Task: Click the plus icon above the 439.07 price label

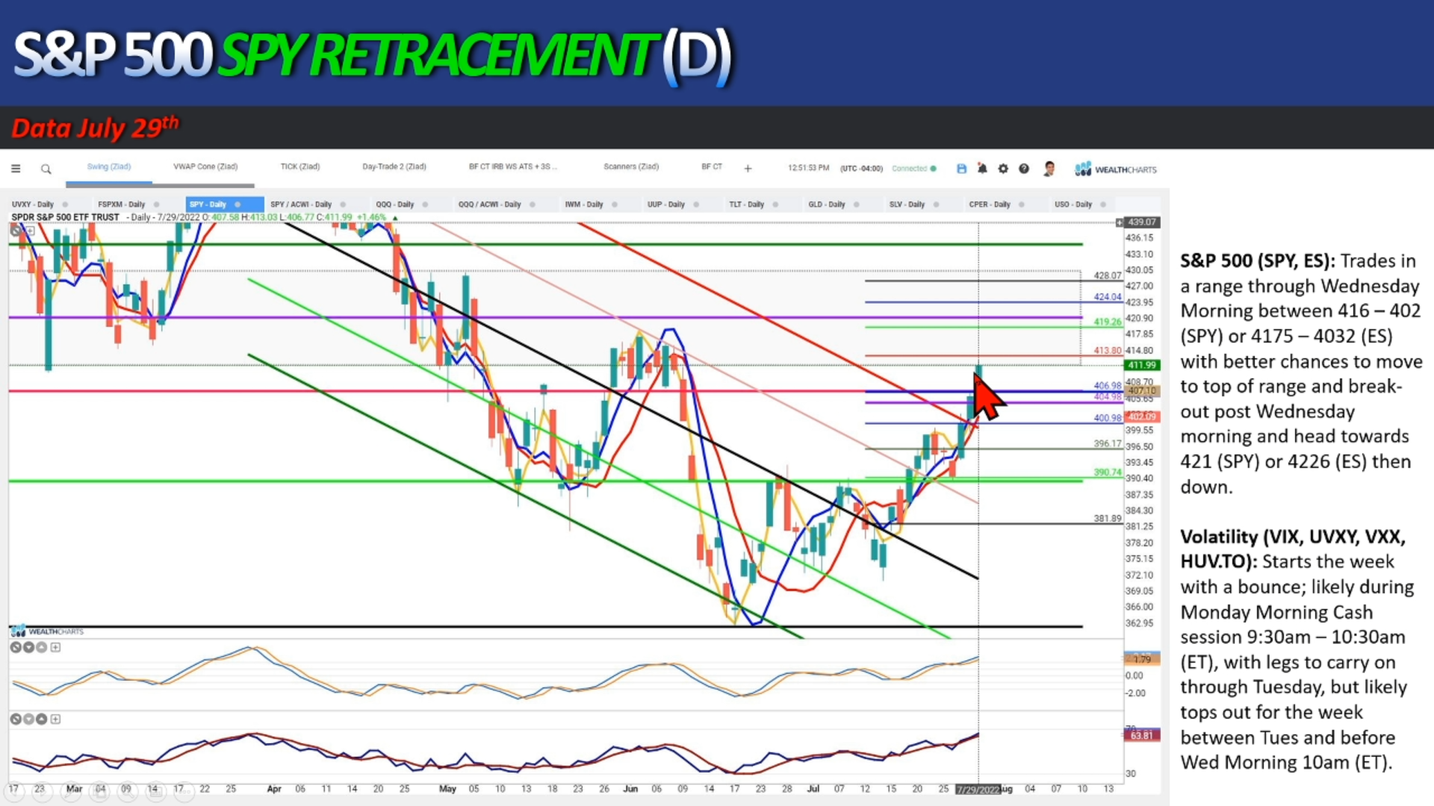Action: [x=1119, y=222]
